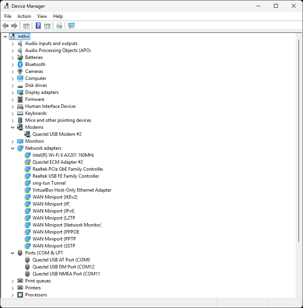Select Quectel USB DM Port (COM12)
Viewport: 303px width, 308px height.
click(64, 267)
